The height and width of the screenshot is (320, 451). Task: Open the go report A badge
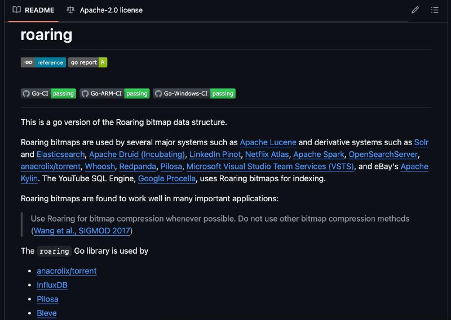coord(88,62)
